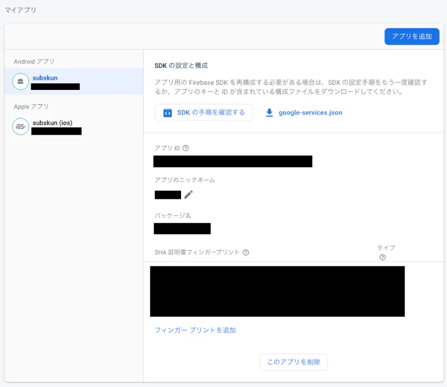
Task: Click the アプリを追加 button
Action: pyautogui.click(x=412, y=35)
